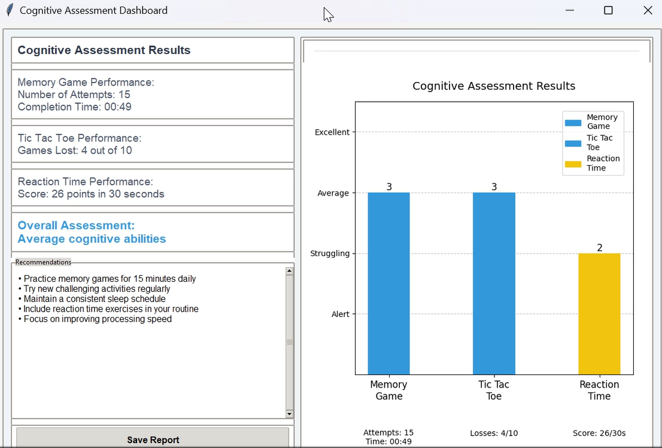Click the 'Recommendations' frame label
The width and height of the screenshot is (662, 448).
click(x=43, y=262)
